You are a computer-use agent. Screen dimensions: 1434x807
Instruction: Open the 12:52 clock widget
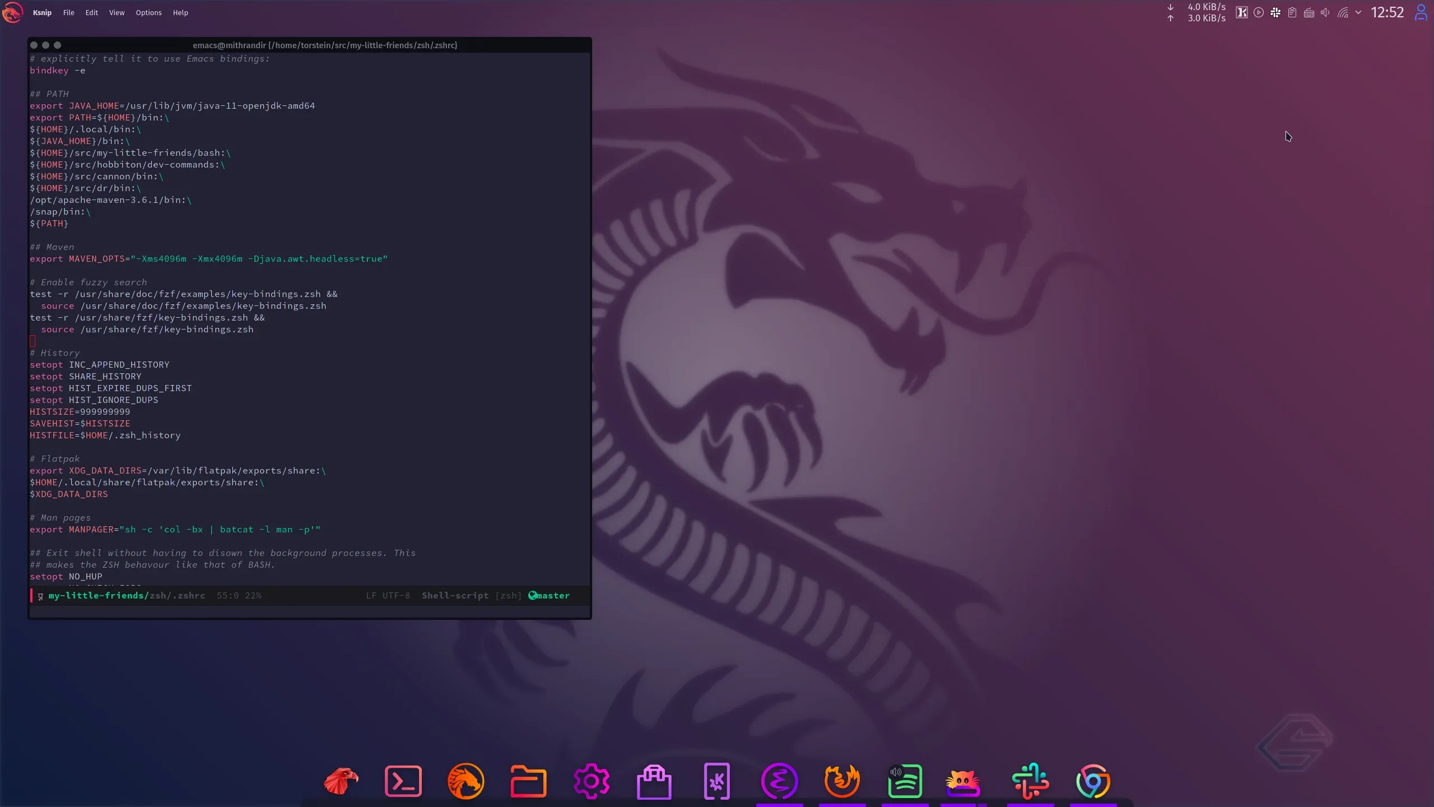1387,12
